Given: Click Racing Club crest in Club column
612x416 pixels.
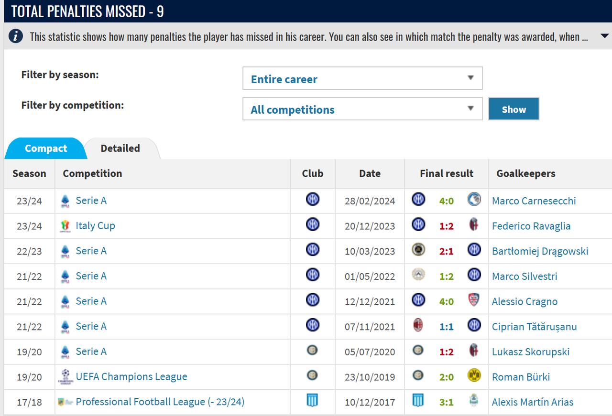Looking at the screenshot, I should point(312,400).
